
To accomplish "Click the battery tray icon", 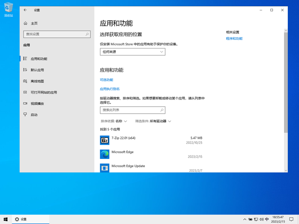I will click(250, 219).
